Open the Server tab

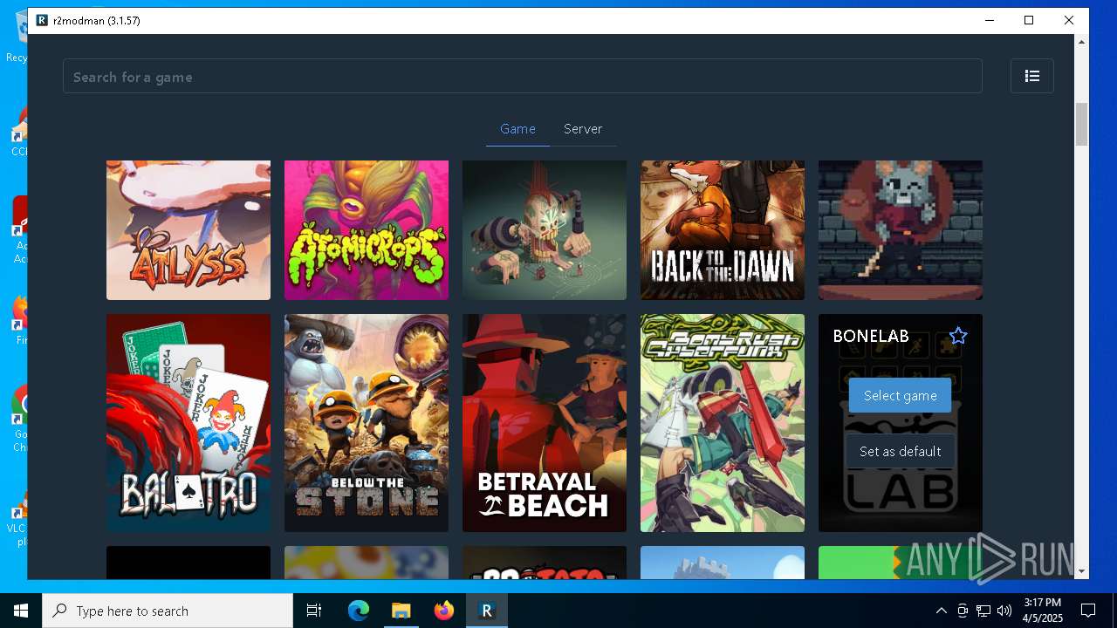tap(583, 128)
